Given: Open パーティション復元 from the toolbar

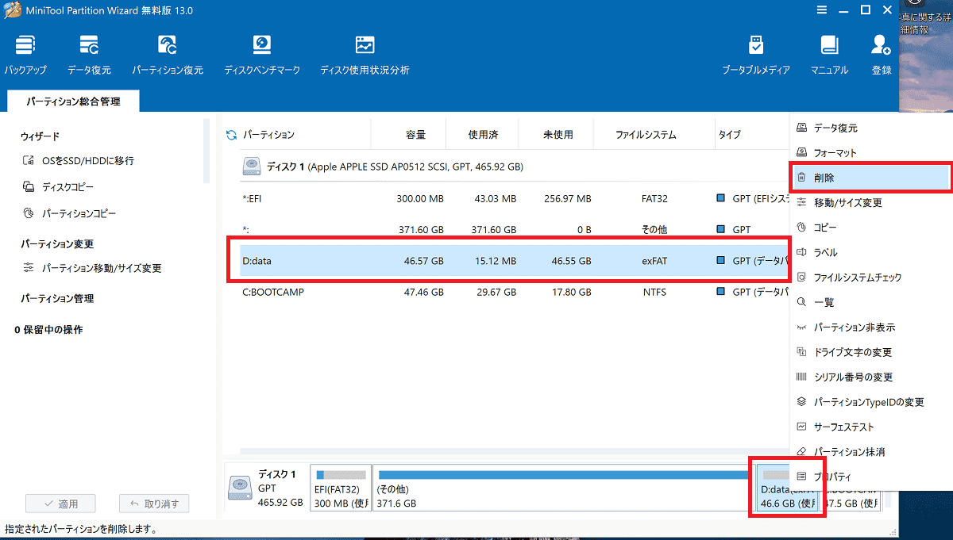Looking at the screenshot, I should point(168,56).
